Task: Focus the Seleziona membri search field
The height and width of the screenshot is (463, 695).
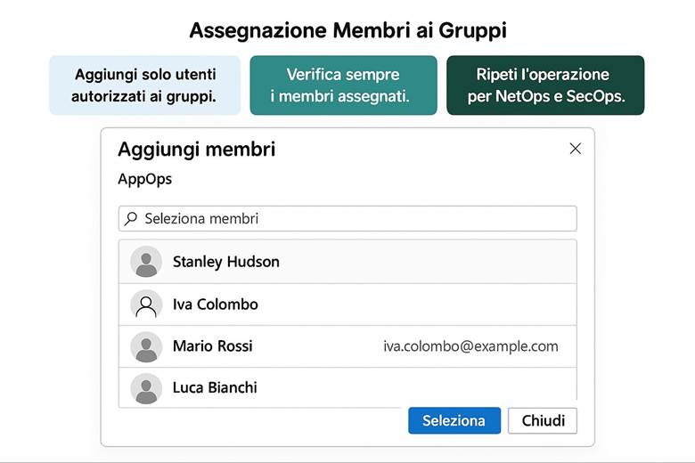Action: point(356,218)
